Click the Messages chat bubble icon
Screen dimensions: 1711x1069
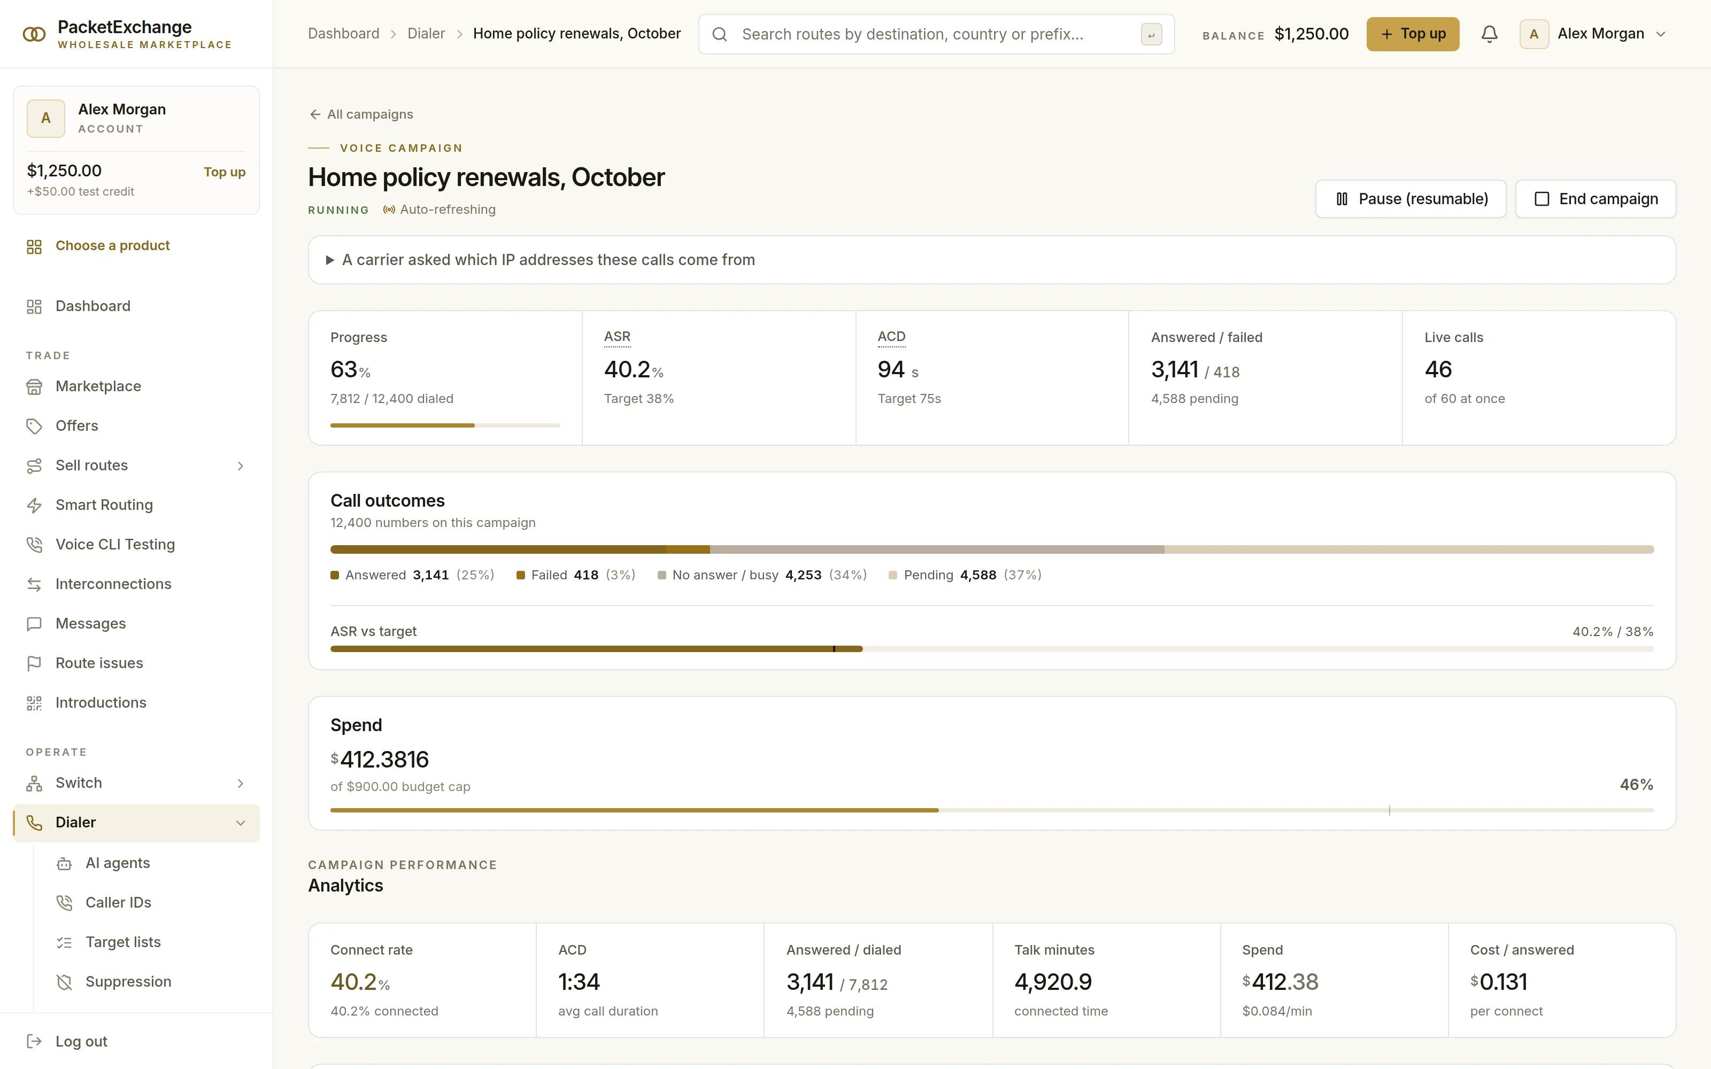coord(34,624)
